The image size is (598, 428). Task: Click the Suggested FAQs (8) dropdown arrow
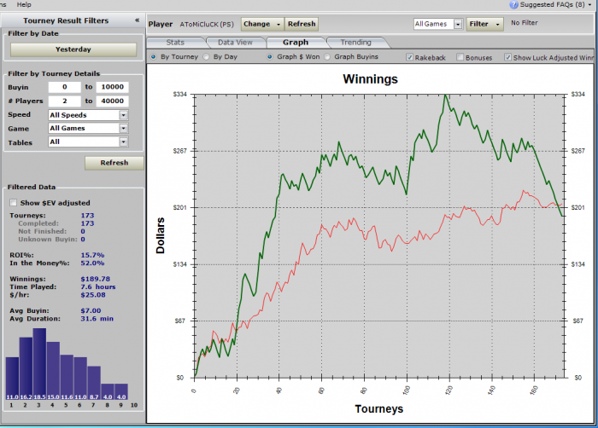(589, 5)
